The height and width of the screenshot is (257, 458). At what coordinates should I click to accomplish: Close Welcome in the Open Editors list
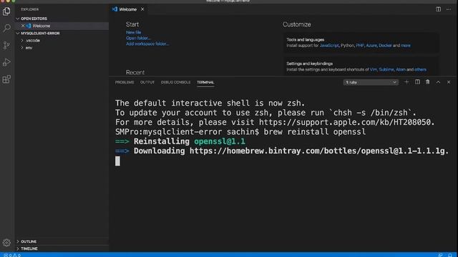coord(23,26)
